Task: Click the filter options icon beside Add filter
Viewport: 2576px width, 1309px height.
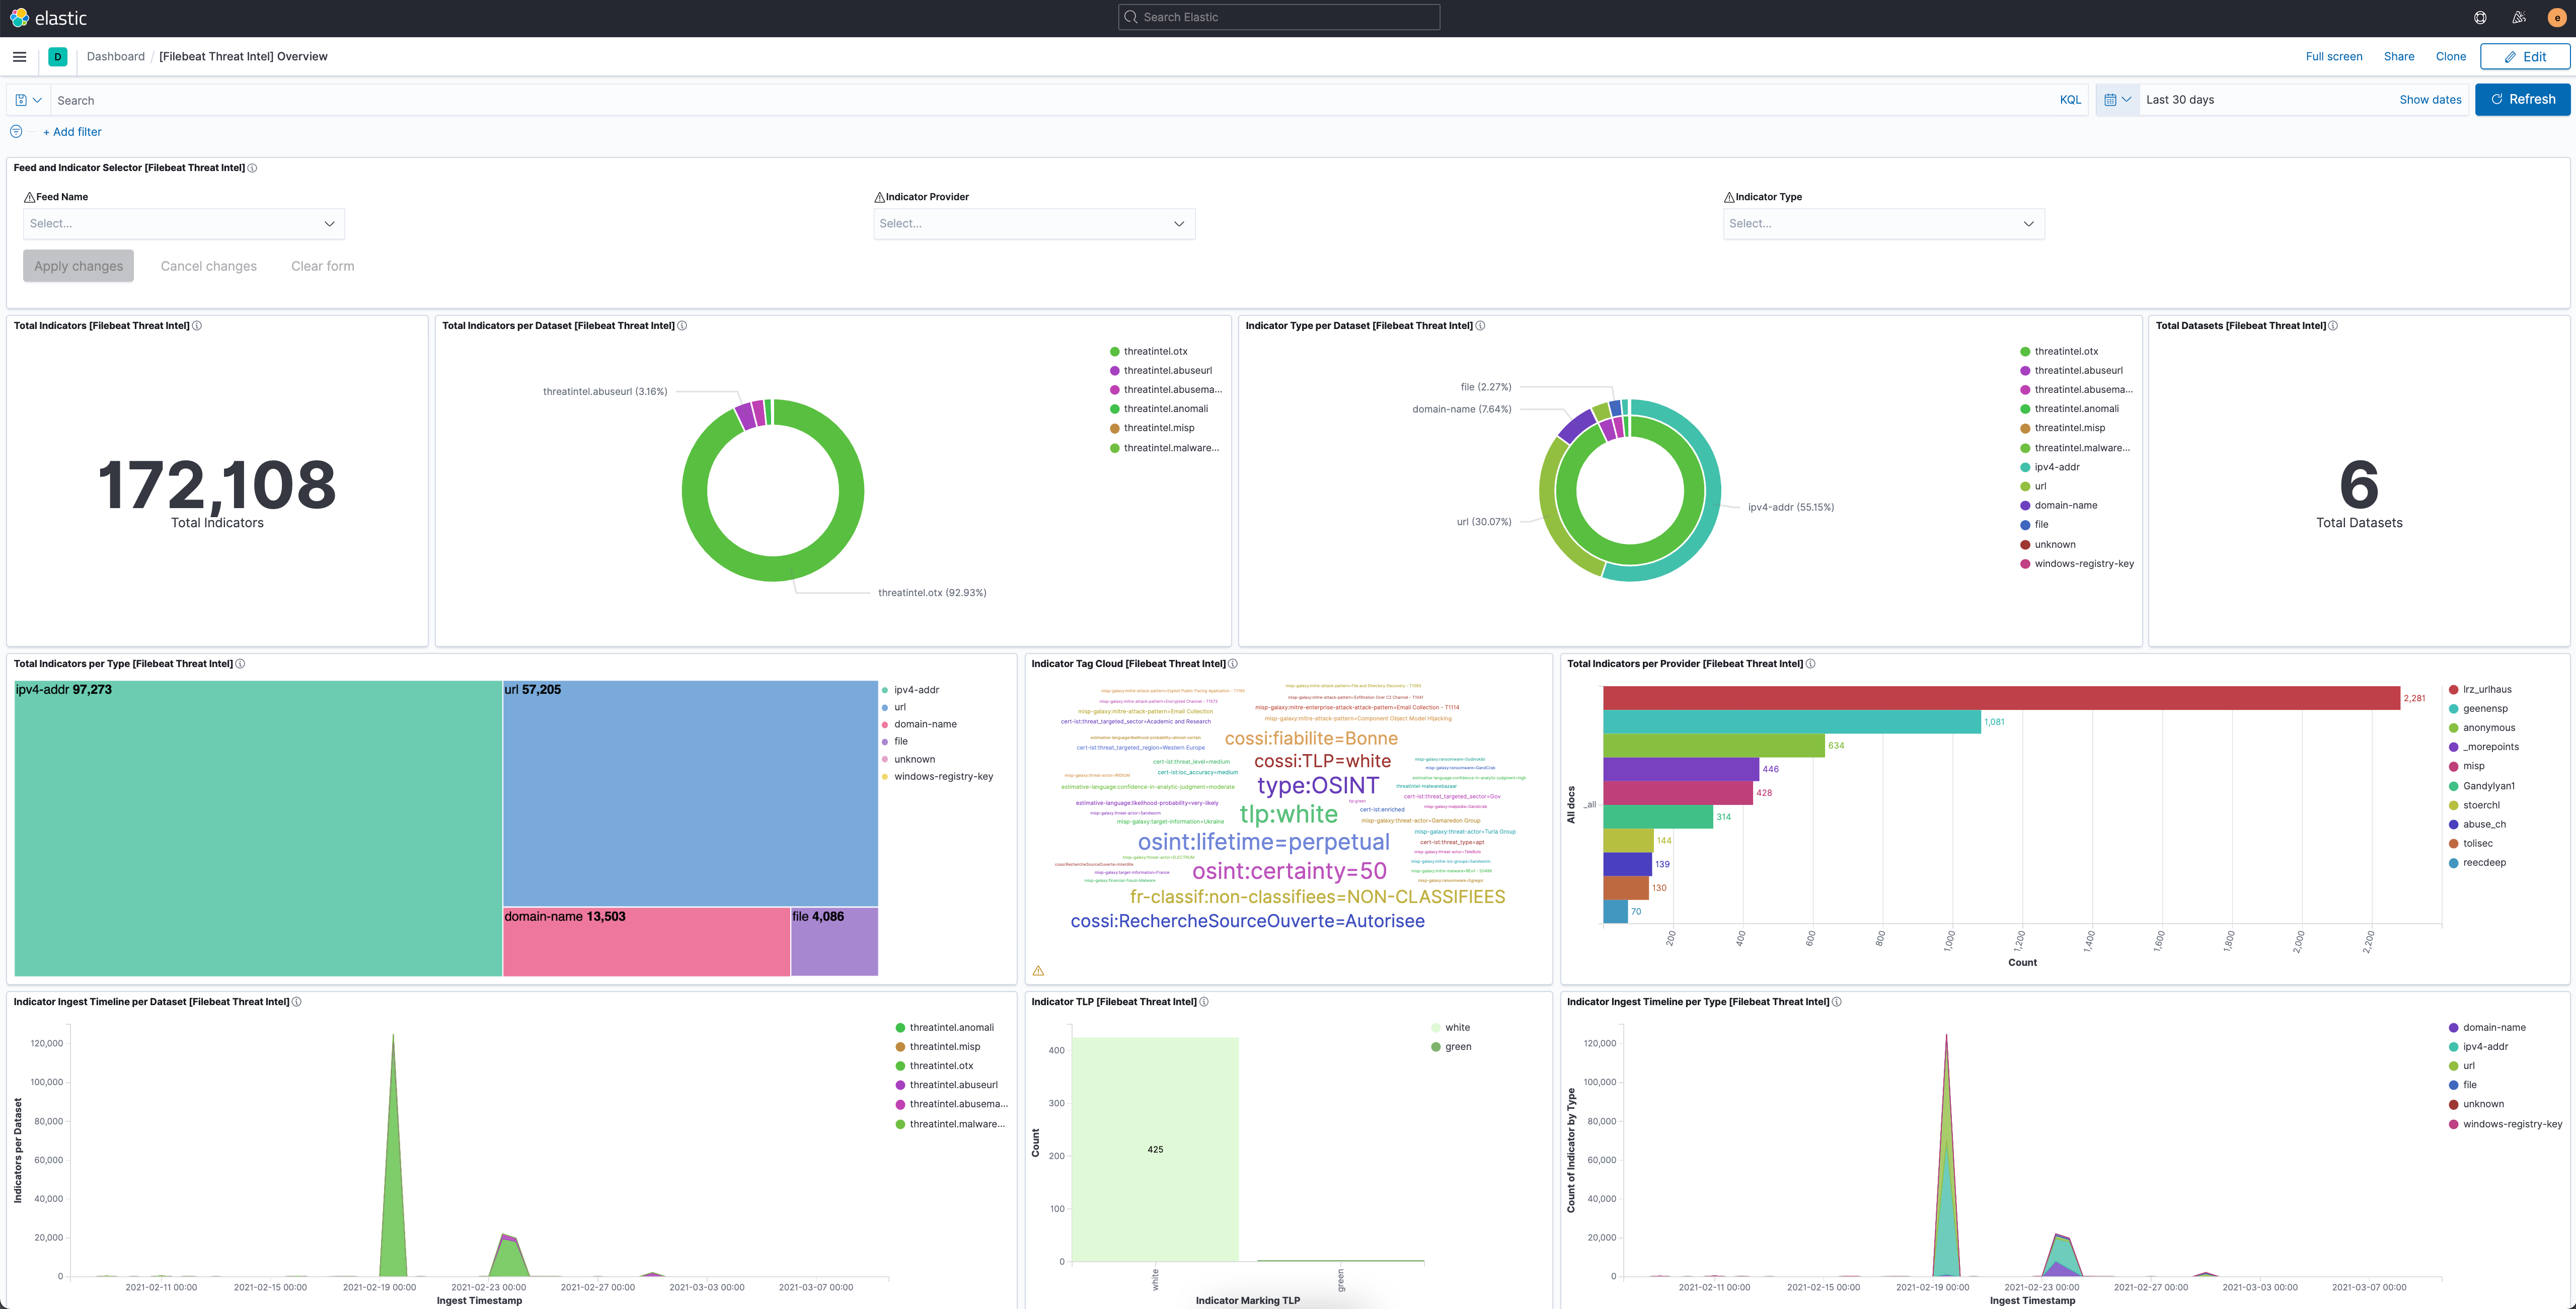Action: click(x=16, y=131)
